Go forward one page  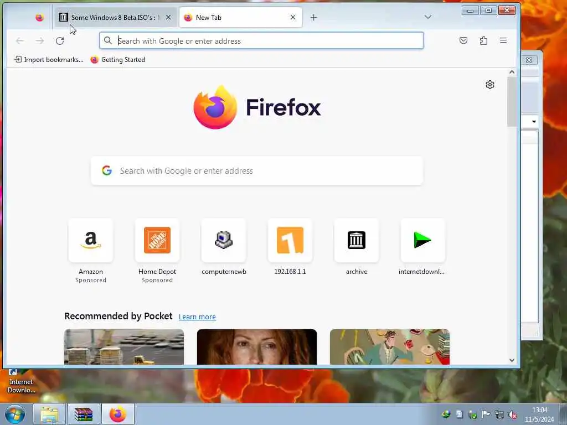coord(40,41)
